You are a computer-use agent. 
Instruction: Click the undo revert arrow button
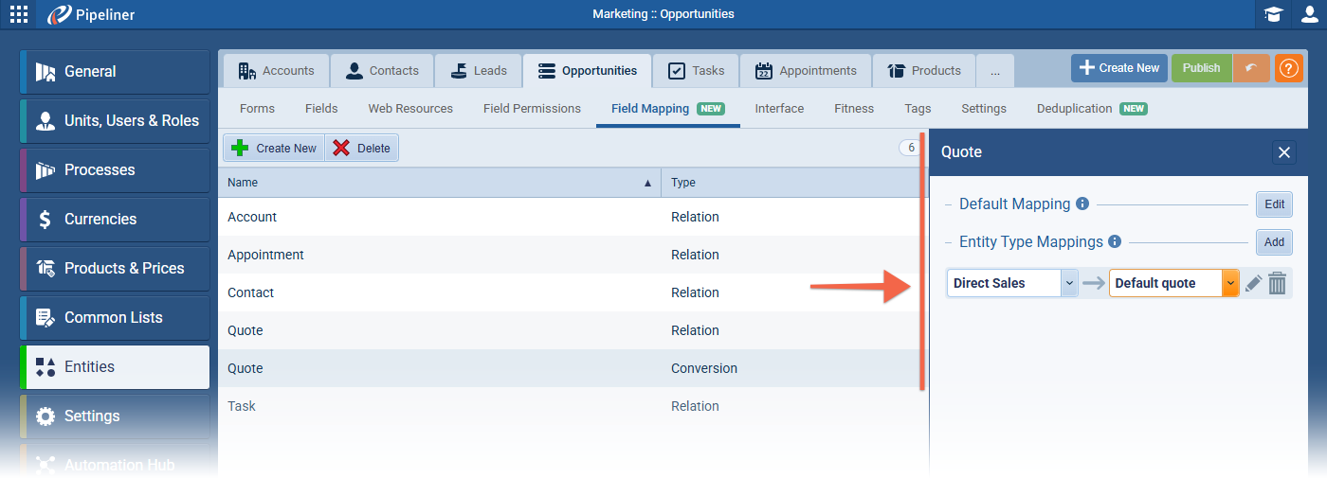tap(1251, 68)
